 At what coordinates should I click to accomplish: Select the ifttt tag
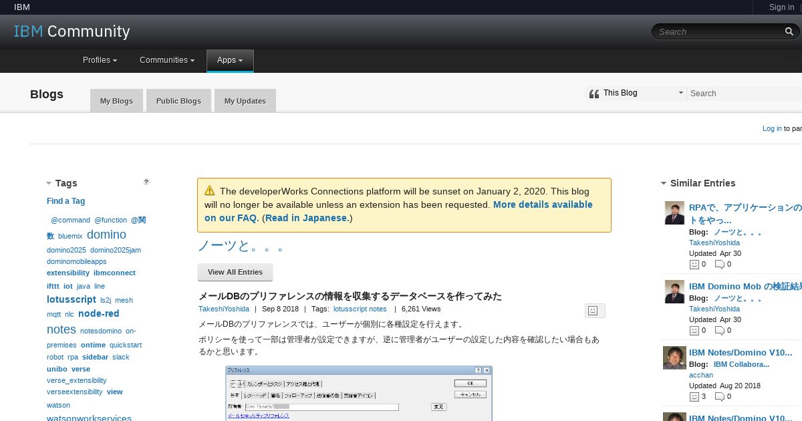click(x=53, y=286)
